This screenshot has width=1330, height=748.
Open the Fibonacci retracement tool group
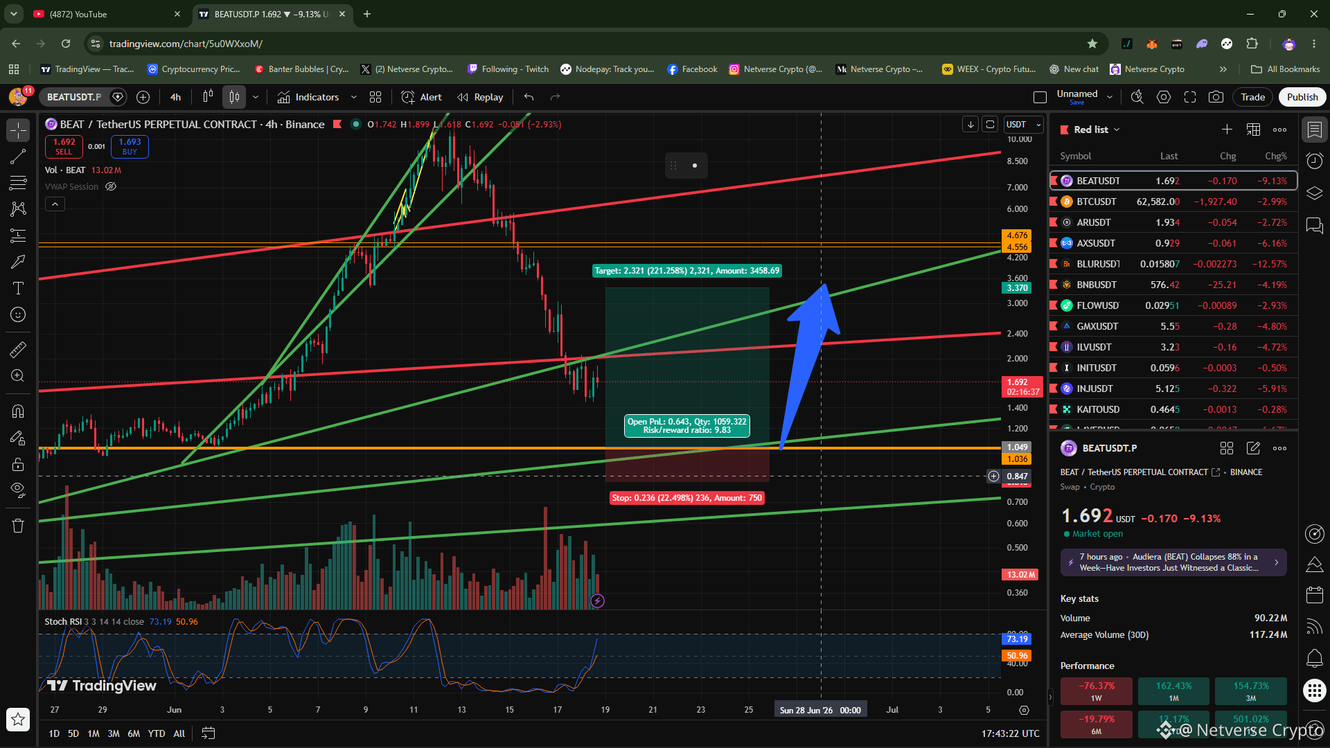(x=18, y=183)
